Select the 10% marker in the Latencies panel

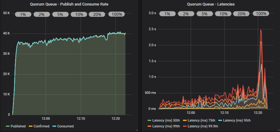point(223,14)
